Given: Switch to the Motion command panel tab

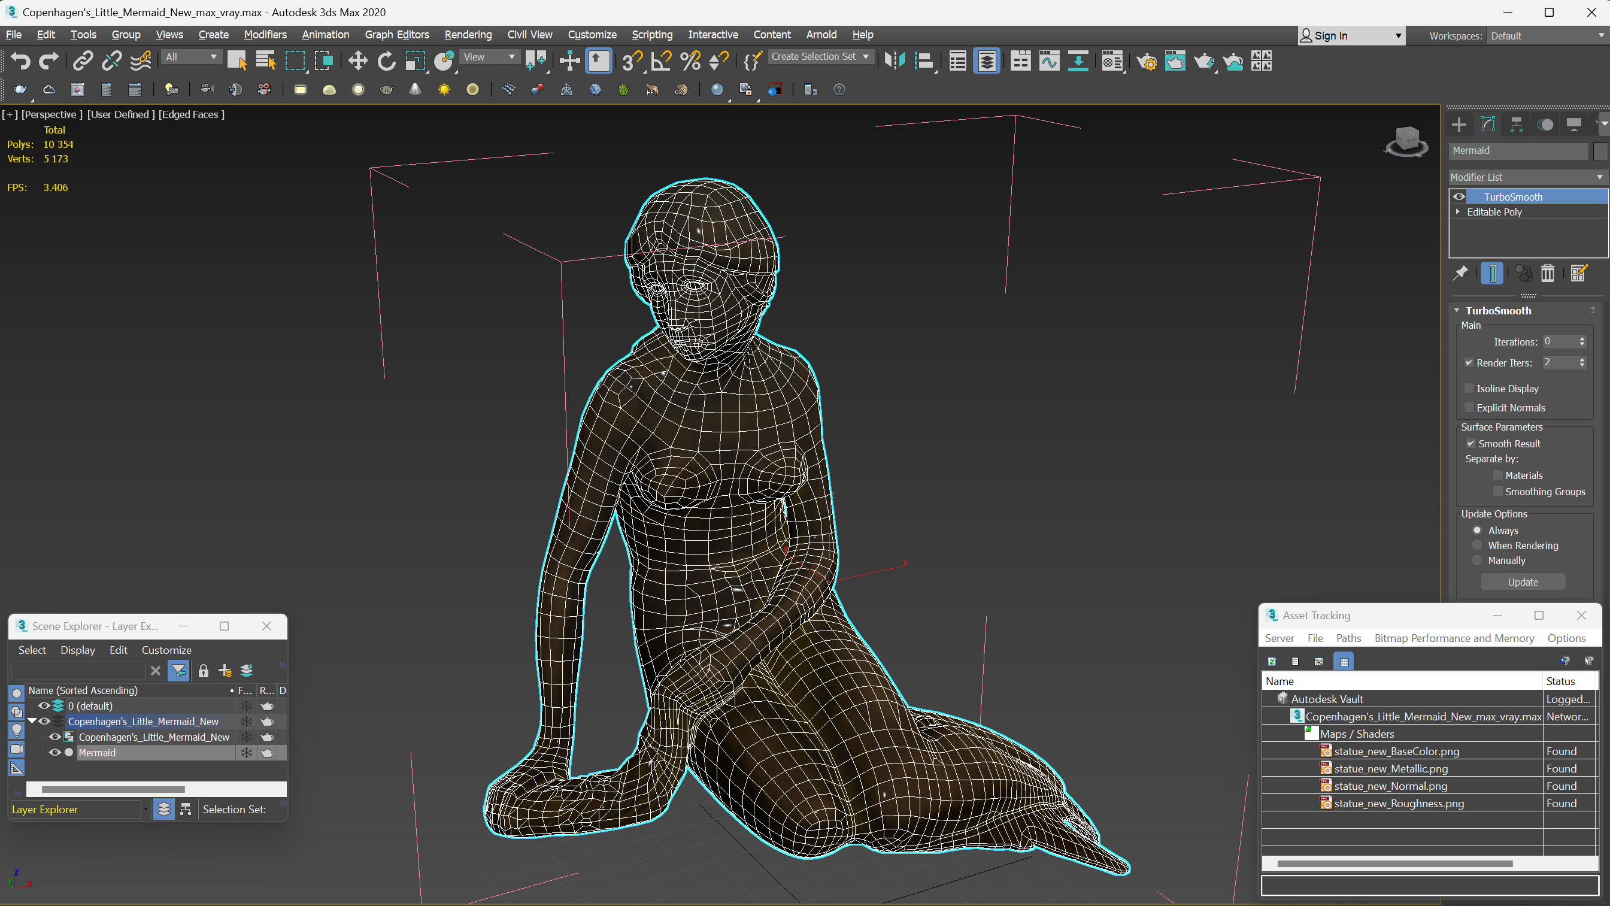Looking at the screenshot, I should tap(1545, 125).
